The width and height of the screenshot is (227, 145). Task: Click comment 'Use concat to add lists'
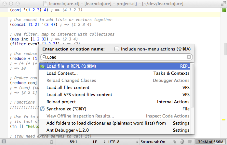[61, 20]
